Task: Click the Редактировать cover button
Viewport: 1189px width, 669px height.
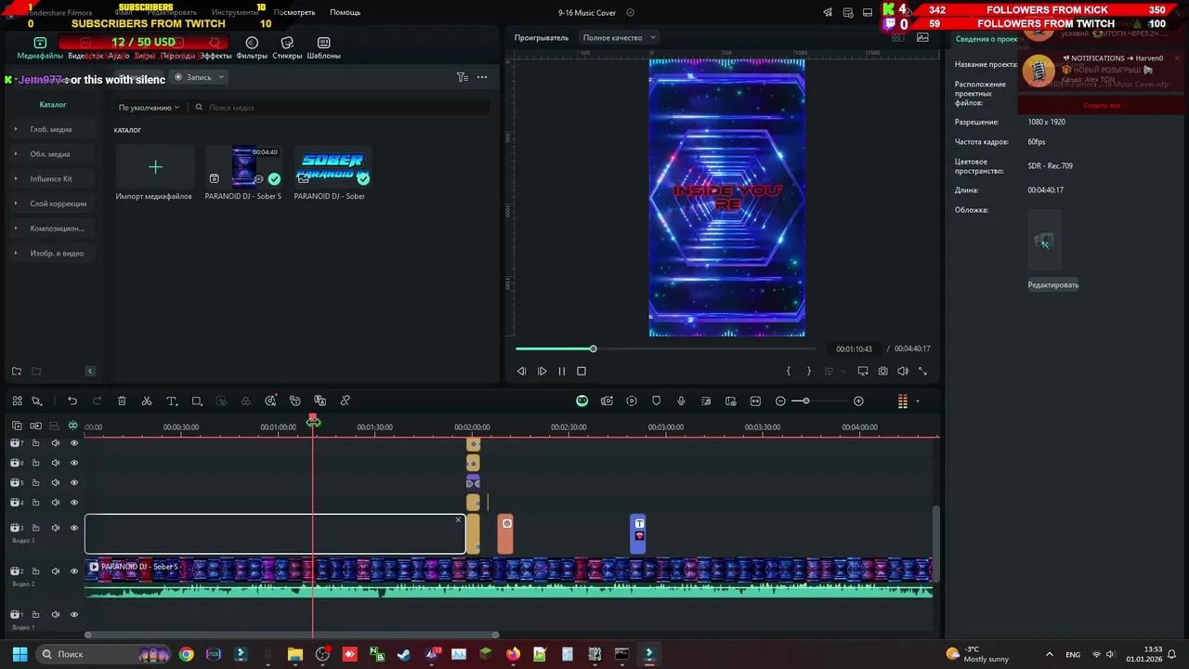Action: (x=1053, y=285)
